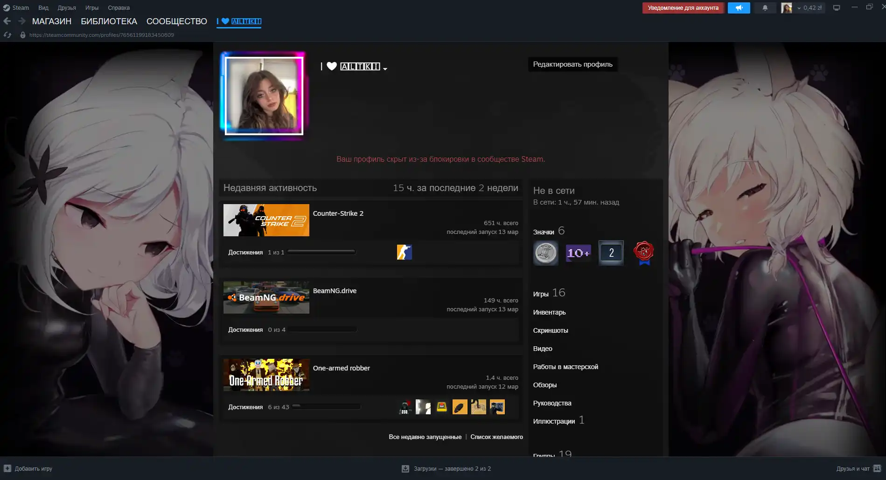Screen dimensions: 886x480
Task: Click the padlock icon by URL
Action: (x=22, y=35)
